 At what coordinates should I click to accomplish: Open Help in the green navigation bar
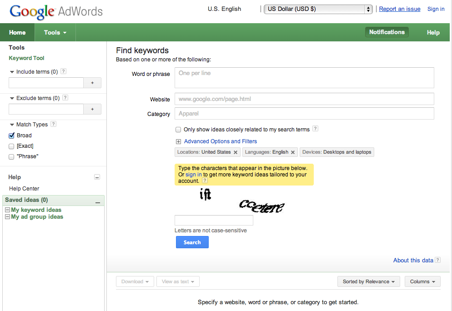pos(433,33)
